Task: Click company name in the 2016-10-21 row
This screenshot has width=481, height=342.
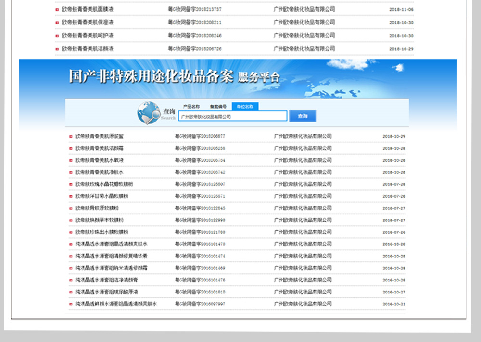Action: click(x=303, y=304)
